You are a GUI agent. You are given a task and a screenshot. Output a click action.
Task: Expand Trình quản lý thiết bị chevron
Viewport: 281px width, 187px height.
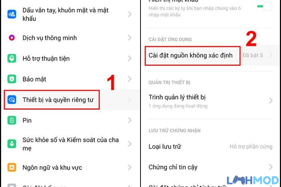[271, 101]
